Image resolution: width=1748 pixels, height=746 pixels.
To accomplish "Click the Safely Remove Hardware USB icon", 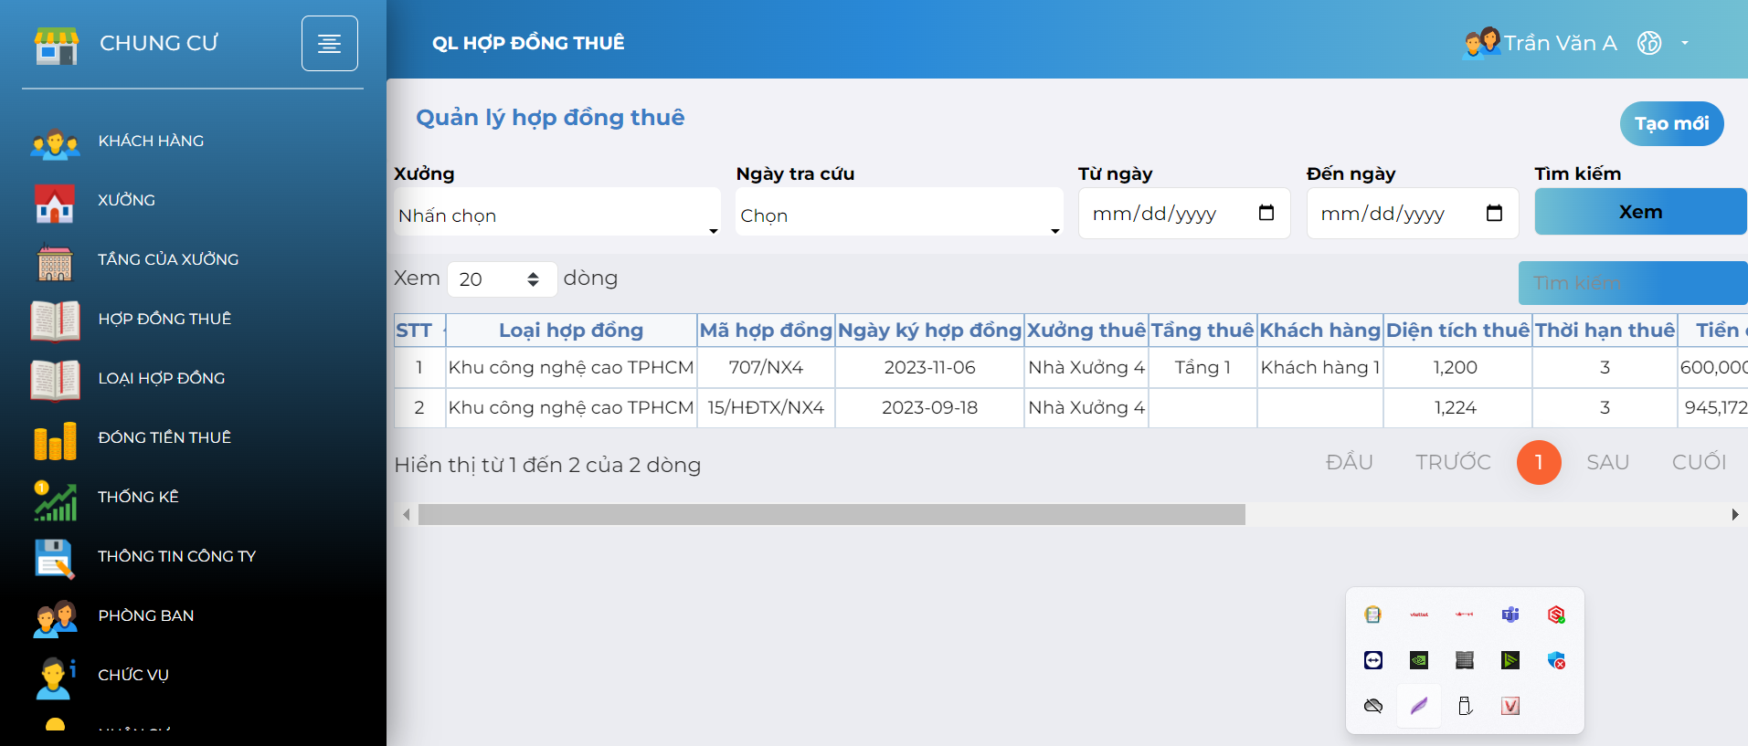I will [1465, 706].
